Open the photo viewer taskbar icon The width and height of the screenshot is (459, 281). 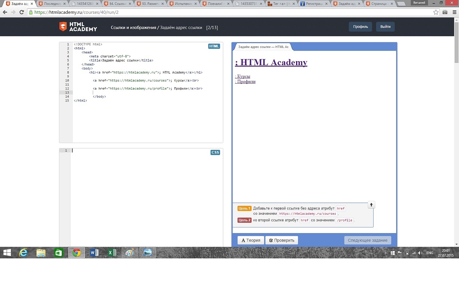(147, 253)
